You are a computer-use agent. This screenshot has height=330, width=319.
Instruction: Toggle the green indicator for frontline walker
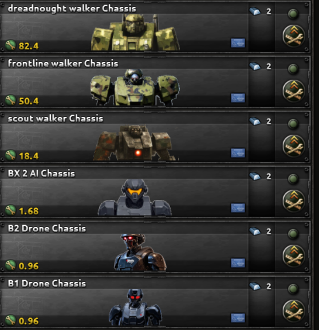point(293,69)
